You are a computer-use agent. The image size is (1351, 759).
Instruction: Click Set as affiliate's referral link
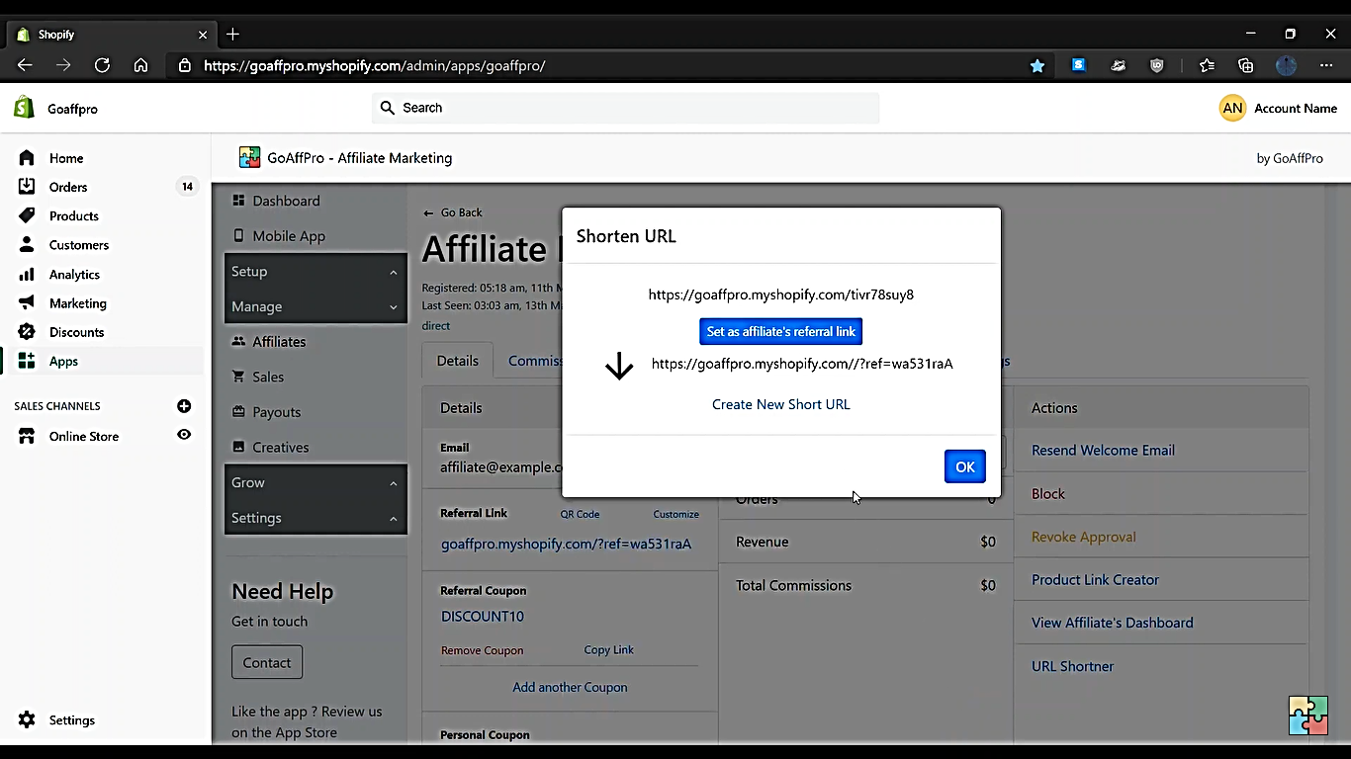pyautogui.click(x=781, y=331)
